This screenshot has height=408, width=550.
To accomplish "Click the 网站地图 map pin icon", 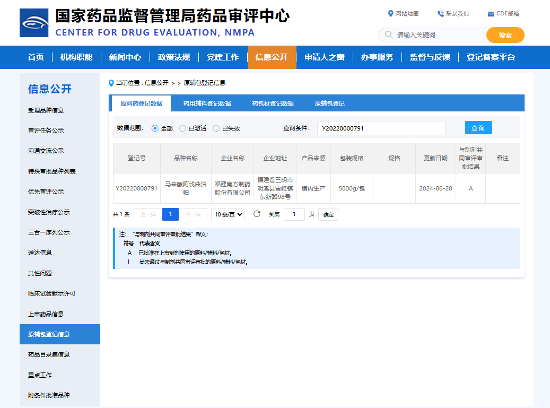I will tap(391, 13).
